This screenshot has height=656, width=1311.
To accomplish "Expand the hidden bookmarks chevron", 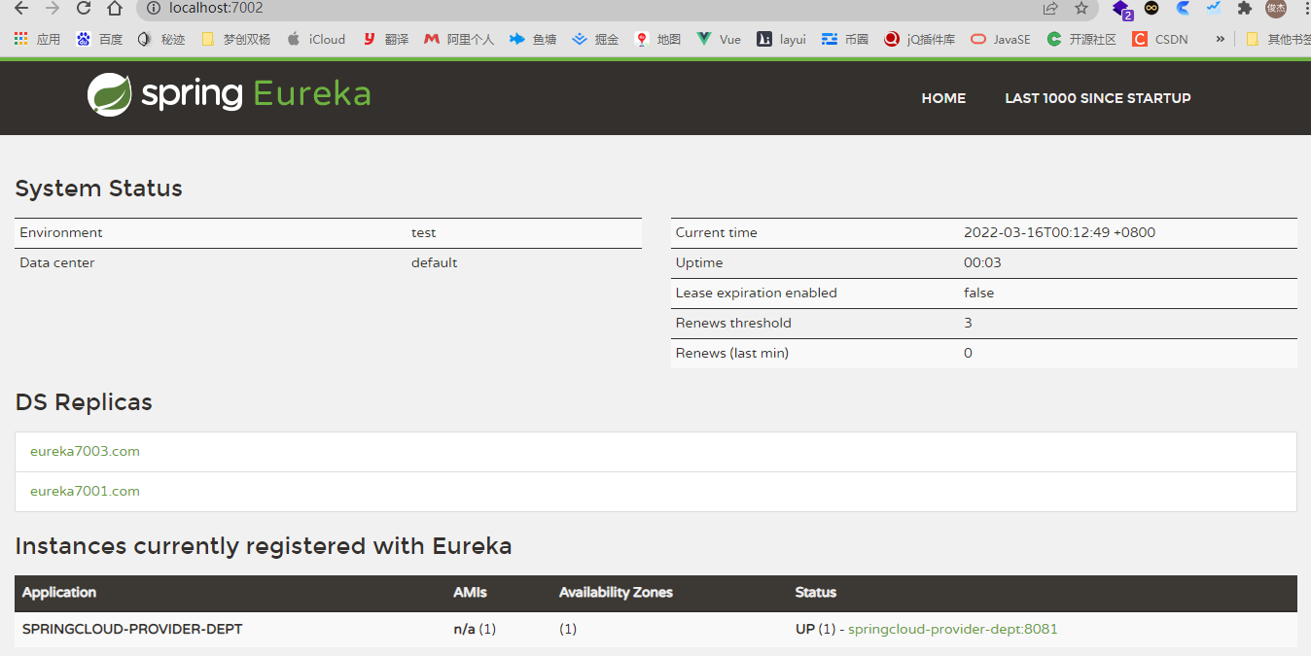I will (1221, 40).
